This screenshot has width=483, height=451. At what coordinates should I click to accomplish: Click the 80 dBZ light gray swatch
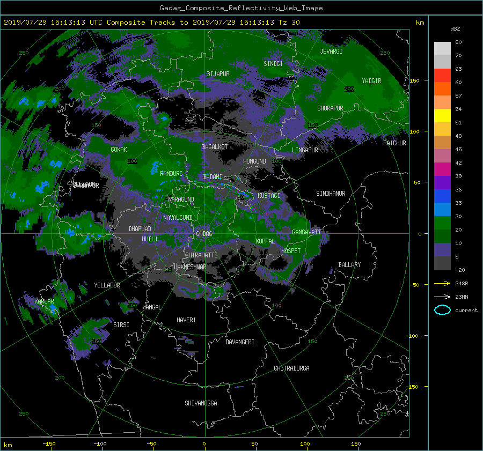(x=442, y=48)
